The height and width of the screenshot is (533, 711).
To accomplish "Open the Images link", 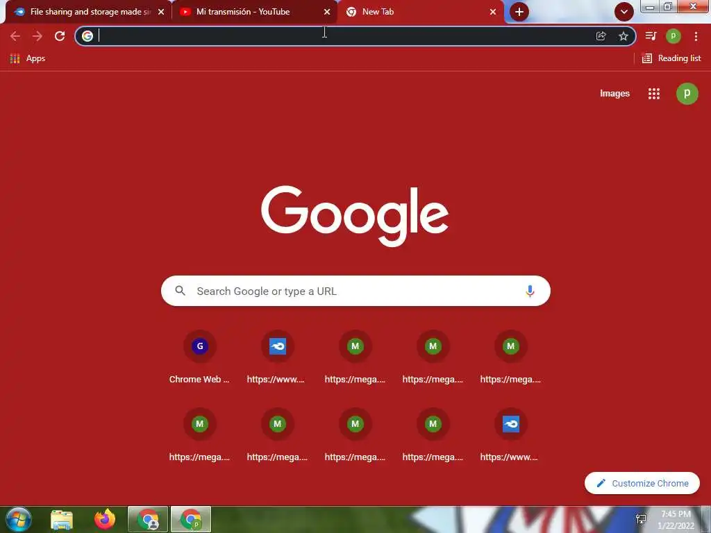I will (x=614, y=94).
